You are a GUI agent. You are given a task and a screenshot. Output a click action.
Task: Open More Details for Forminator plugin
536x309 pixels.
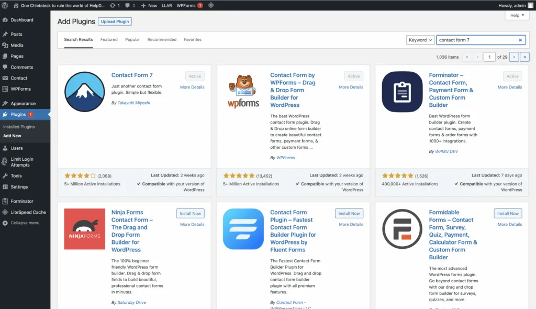point(510,87)
